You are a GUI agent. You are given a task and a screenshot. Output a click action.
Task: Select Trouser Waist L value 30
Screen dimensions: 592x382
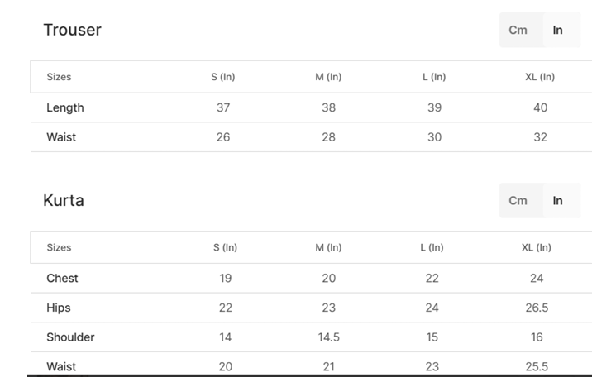tap(434, 137)
